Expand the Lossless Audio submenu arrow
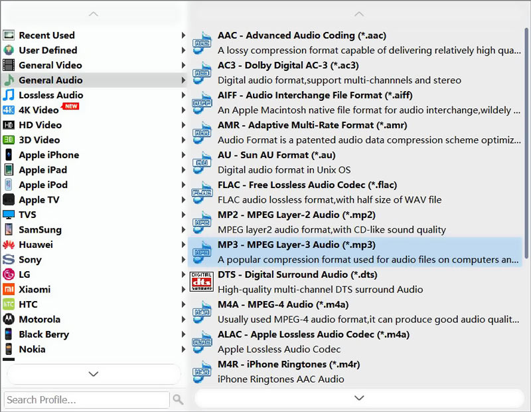This screenshot has width=531, height=412. (183, 95)
